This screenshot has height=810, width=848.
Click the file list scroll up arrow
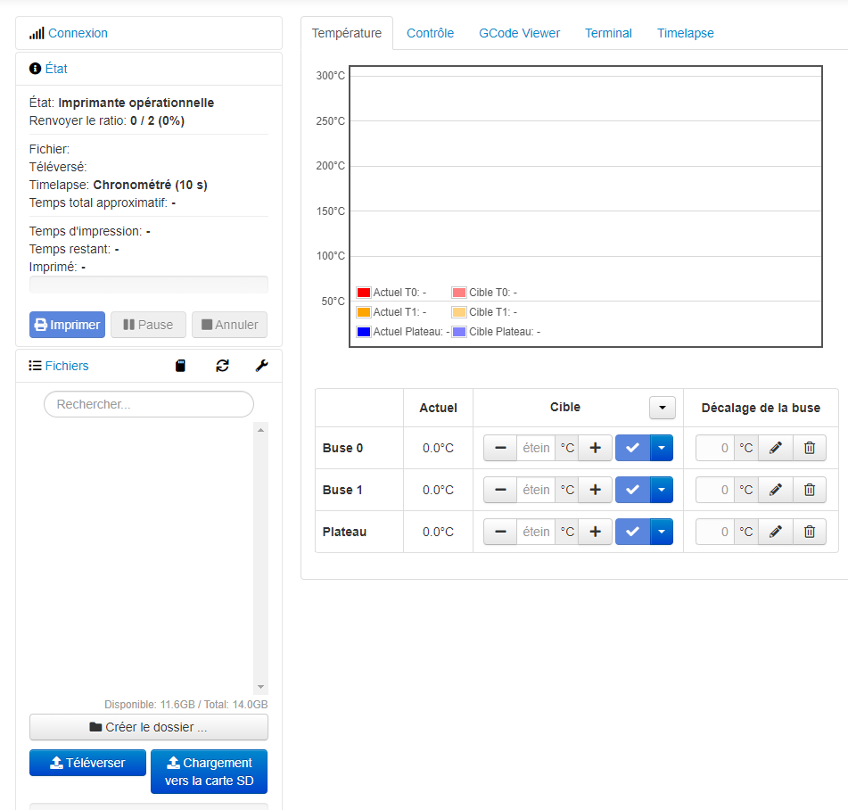click(x=260, y=430)
